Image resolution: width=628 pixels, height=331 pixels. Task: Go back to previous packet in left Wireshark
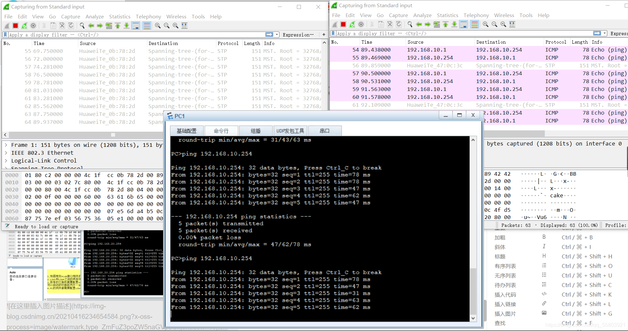point(91,26)
